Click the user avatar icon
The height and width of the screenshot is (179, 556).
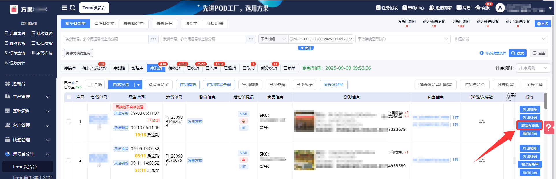[x=500, y=8]
